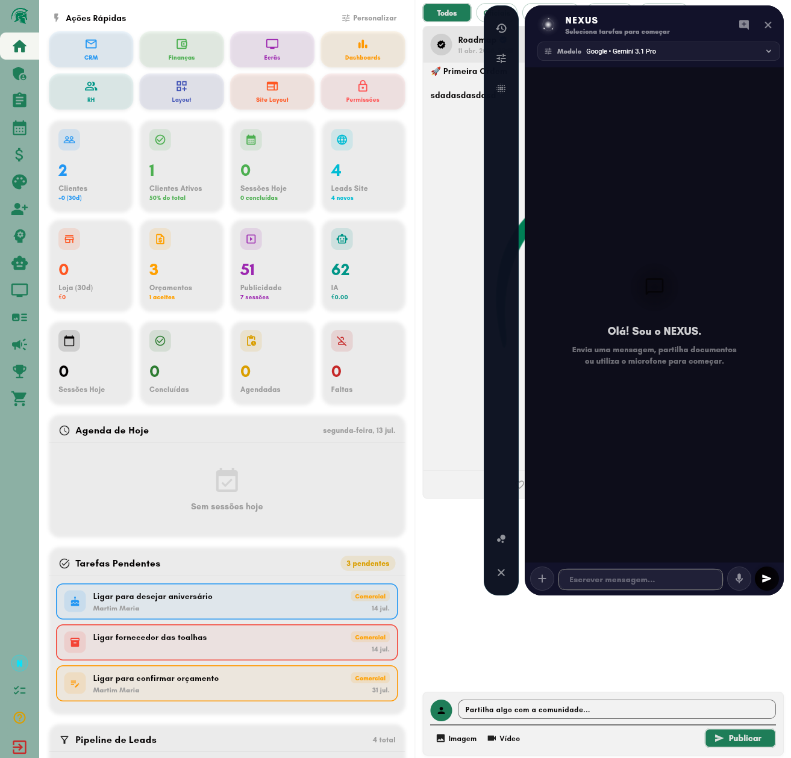Click the Publicar button
The width and height of the screenshot is (791, 758).
(x=740, y=738)
